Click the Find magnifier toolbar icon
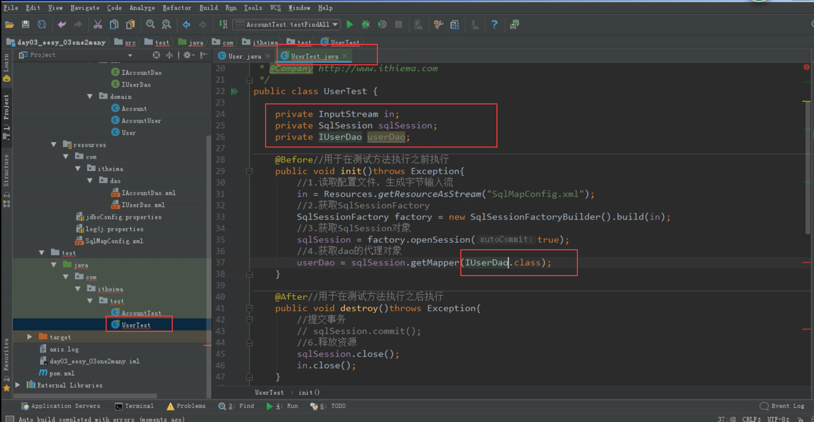The width and height of the screenshot is (814, 422). pyautogui.click(x=150, y=24)
